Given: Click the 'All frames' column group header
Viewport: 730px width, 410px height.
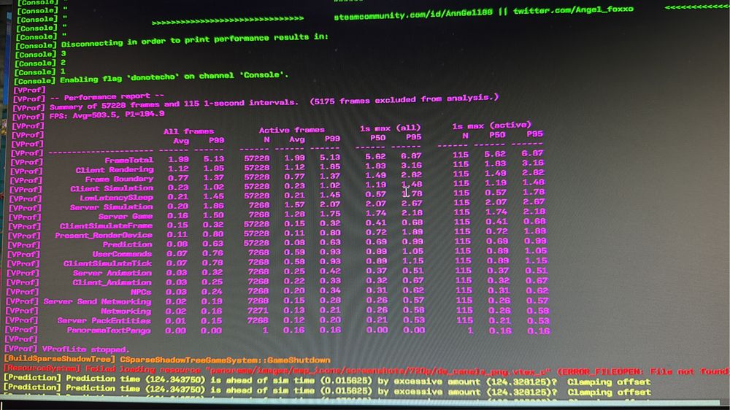Looking at the screenshot, I should pos(188,131).
